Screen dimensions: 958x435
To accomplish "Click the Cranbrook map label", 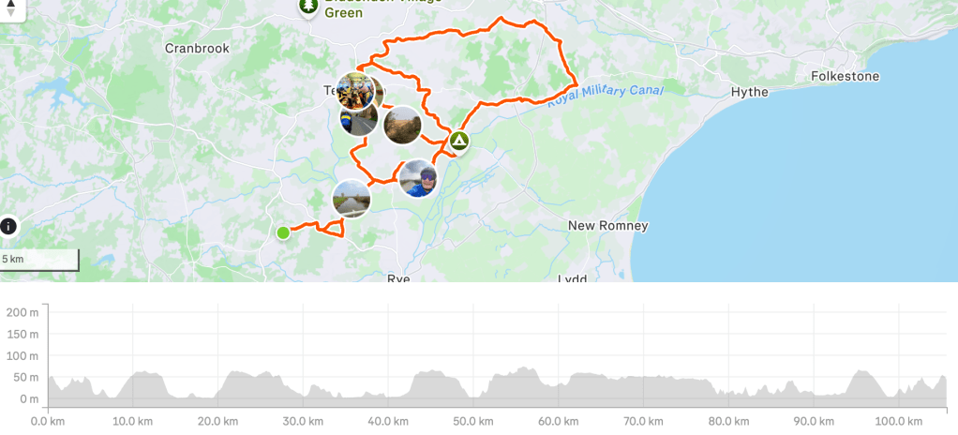I will coord(197,48).
